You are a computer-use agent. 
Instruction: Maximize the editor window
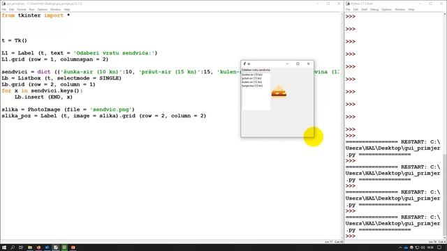328,3
